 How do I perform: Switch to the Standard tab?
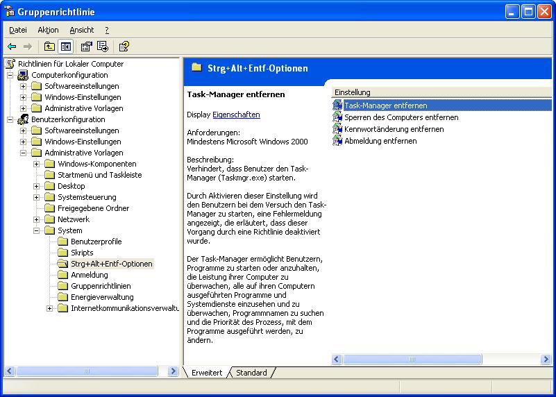coord(251,373)
